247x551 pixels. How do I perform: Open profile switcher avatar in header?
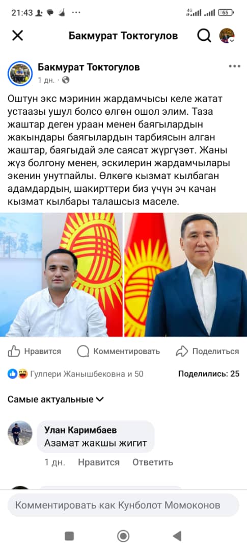click(227, 36)
